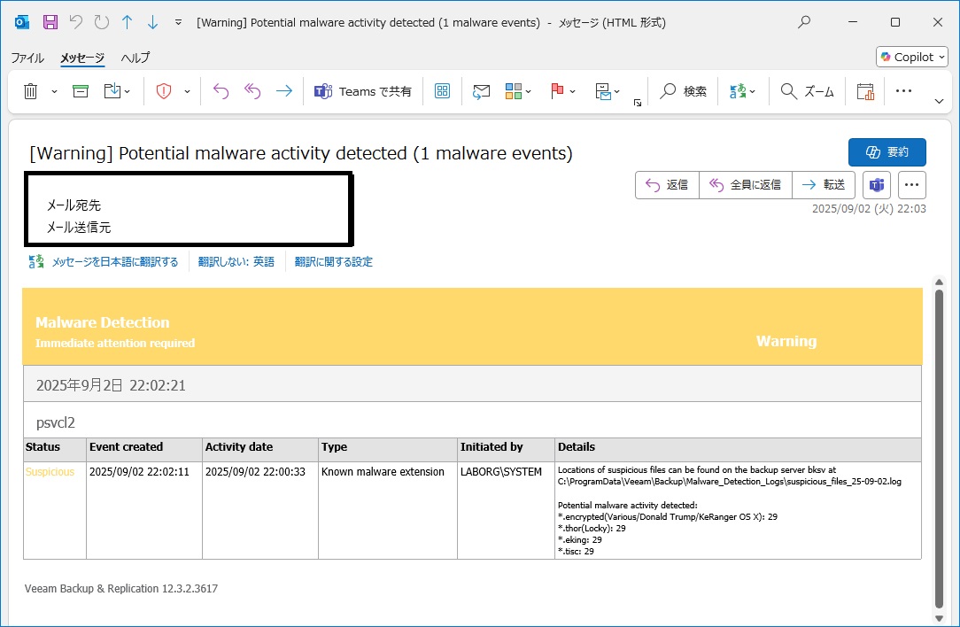Viewport: 960px width, 627px height.
Task: Go to previous item with up arrow
Action: (x=127, y=22)
